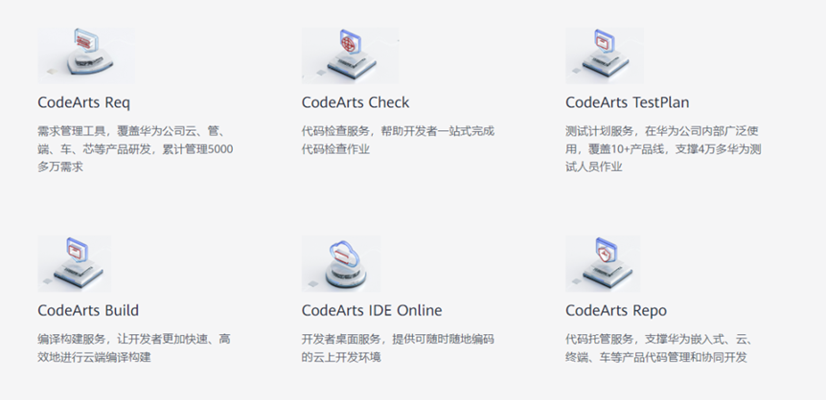The image size is (826, 400).
Task: Click the cloud emblem above IDE Online
Action: click(x=343, y=255)
